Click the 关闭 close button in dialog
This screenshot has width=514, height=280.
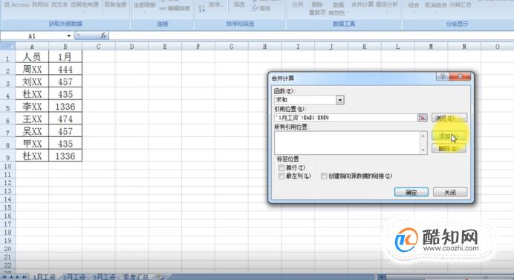pyautogui.click(x=450, y=193)
